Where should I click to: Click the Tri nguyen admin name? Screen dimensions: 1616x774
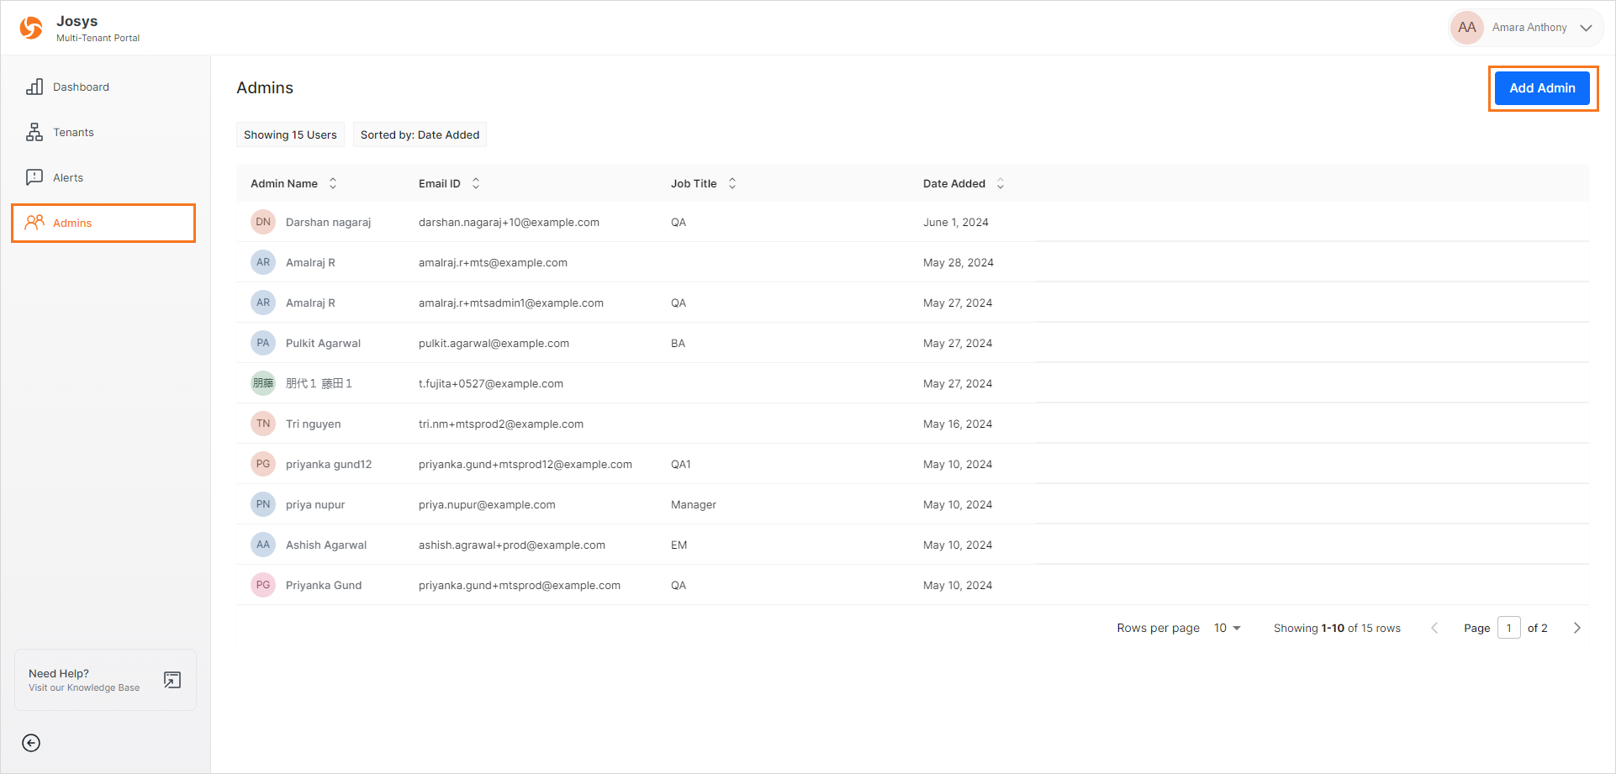[x=313, y=424]
